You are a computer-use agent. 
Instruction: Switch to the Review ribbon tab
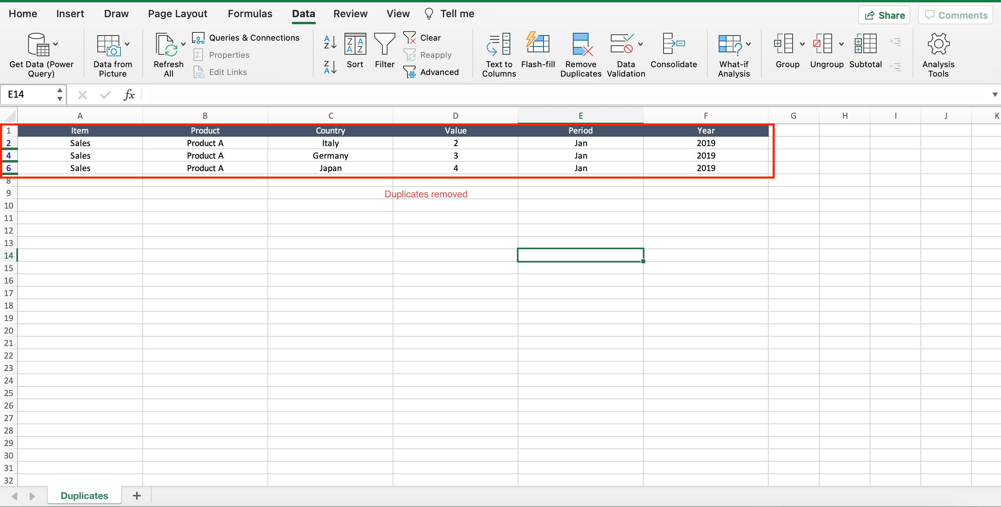click(x=350, y=13)
